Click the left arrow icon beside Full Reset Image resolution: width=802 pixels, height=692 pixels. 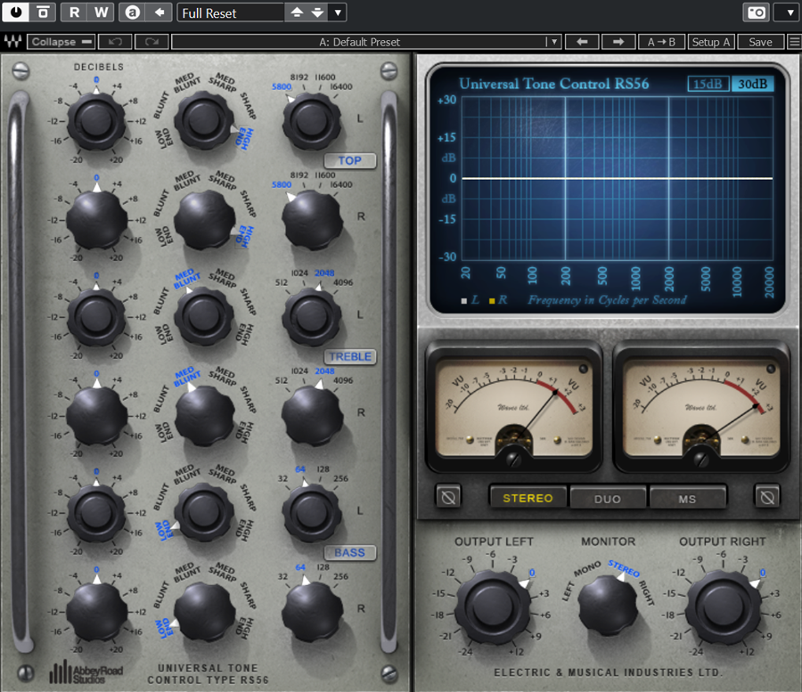(160, 12)
